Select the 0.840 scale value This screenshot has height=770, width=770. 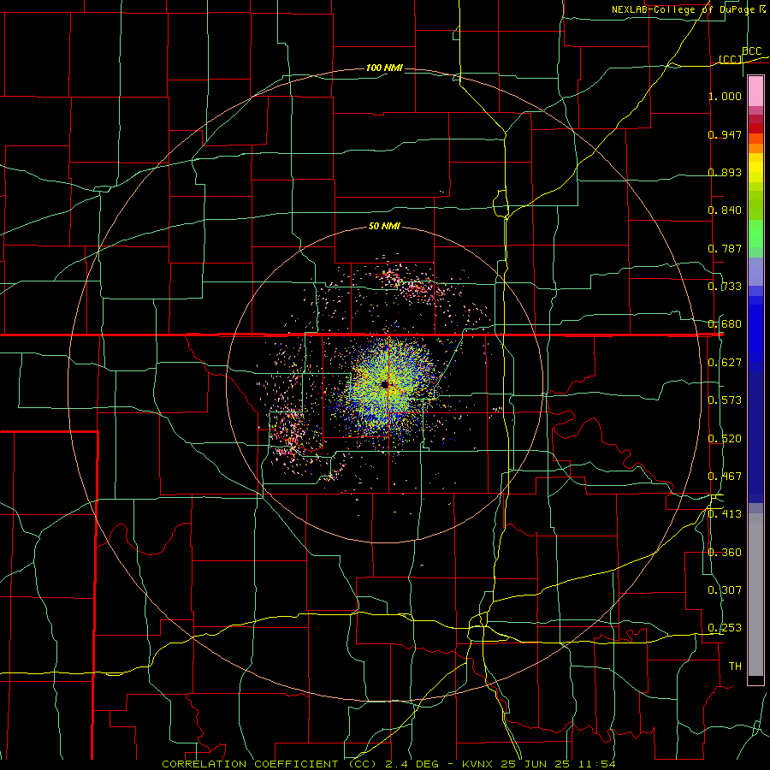pos(725,210)
